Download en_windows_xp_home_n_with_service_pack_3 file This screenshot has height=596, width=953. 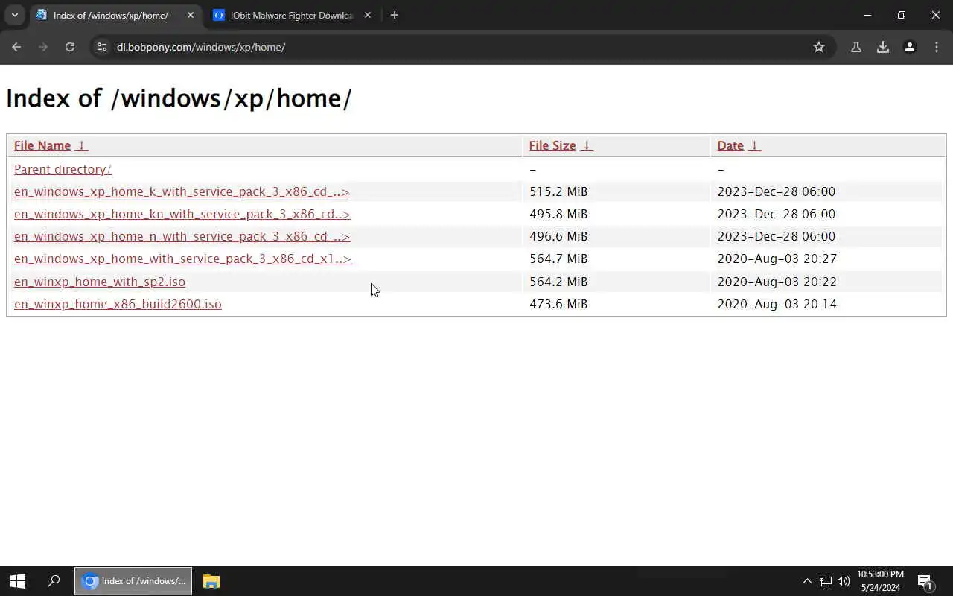[x=182, y=236]
